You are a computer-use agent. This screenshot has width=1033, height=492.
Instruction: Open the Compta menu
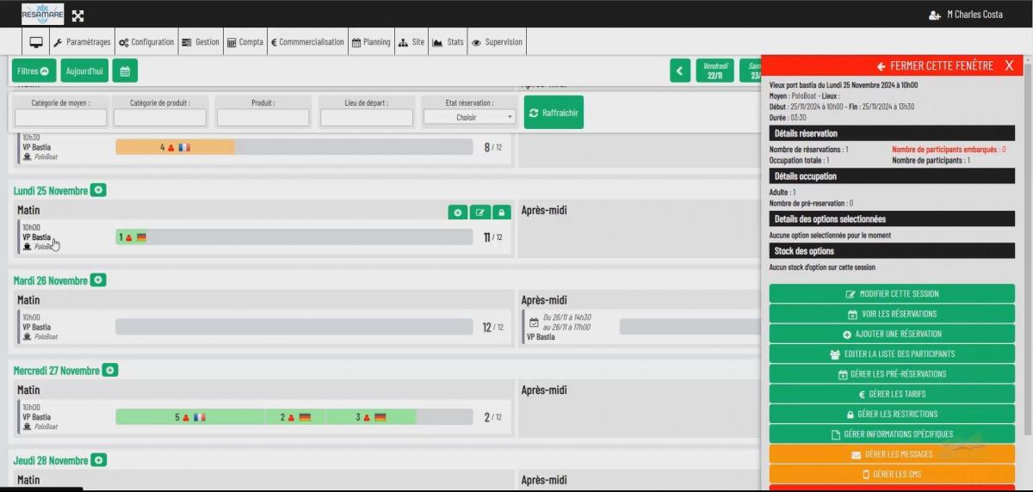point(245,42)
